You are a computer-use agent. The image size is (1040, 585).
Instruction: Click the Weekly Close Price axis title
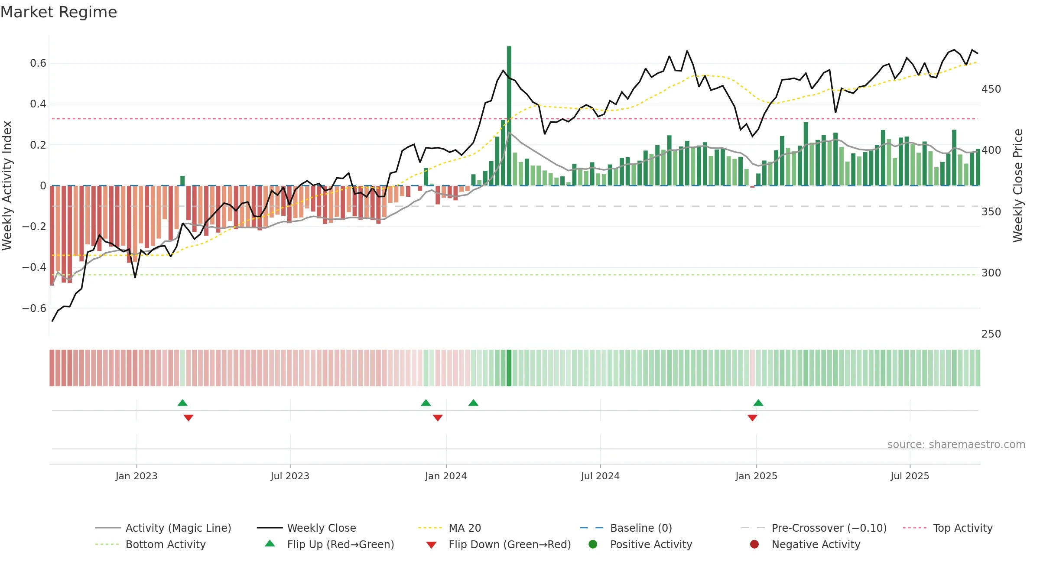point(1018,185)
